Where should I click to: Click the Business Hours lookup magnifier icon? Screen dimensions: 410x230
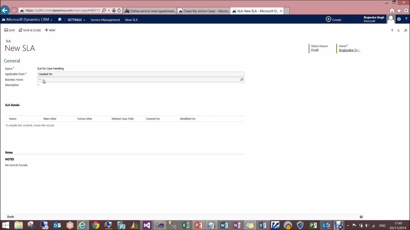click(x=242, y=80)
